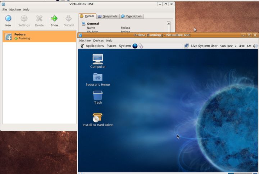The height and width of the screenshot is (174, 259).
Task: Open Machine menu in Fedora running window
Action: [x=85, y=41]
